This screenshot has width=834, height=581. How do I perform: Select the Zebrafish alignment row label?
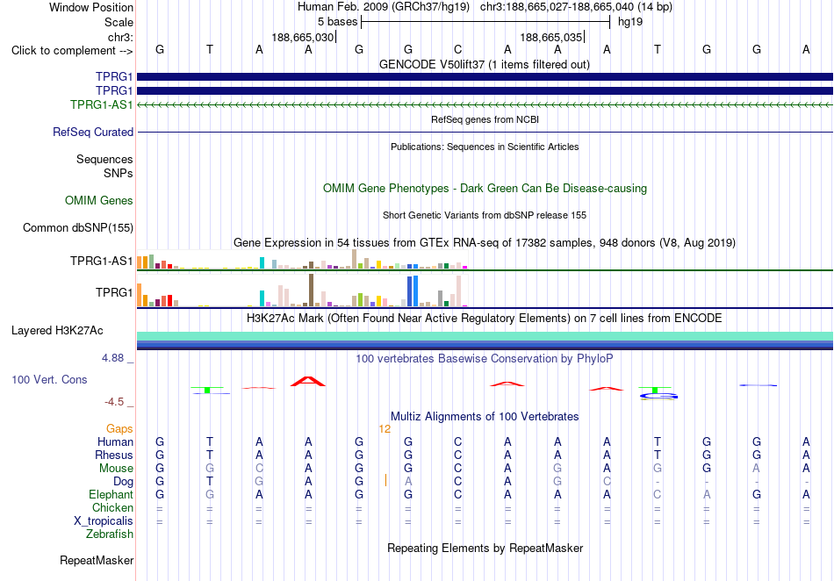[110, 534]
